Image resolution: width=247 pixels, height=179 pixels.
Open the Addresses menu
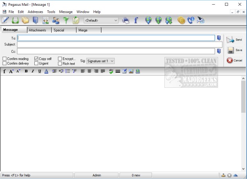pos(35,12)
